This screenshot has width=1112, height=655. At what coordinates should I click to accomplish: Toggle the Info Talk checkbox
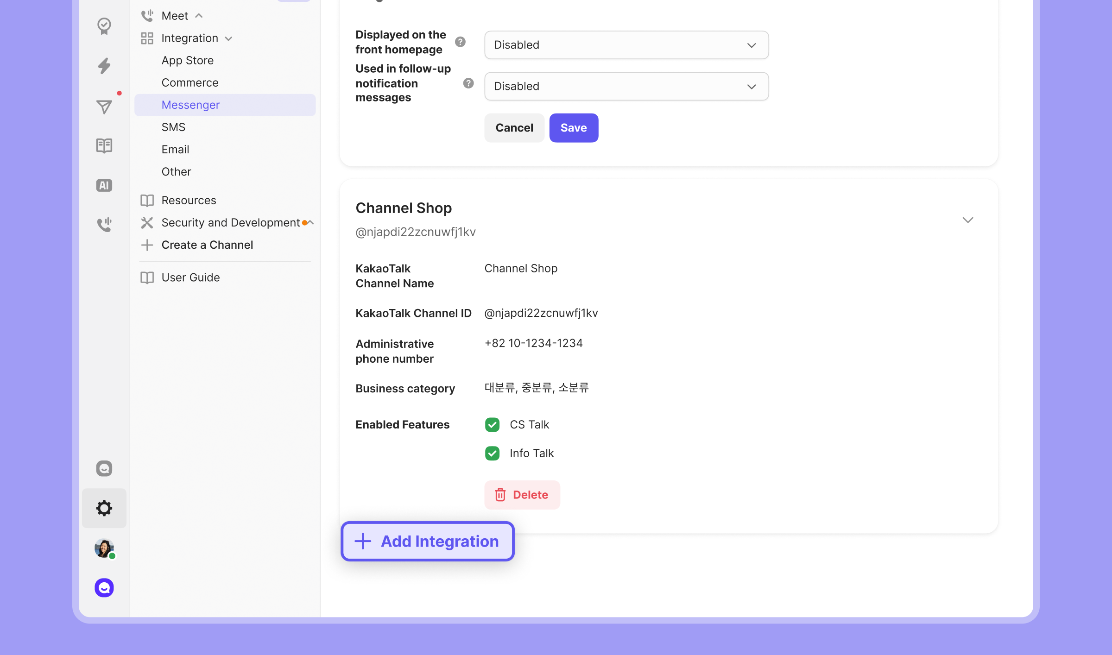point(492,453)
